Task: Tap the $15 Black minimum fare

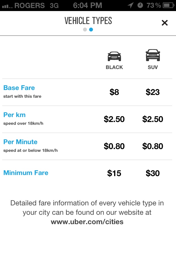Action: point(114,173)
